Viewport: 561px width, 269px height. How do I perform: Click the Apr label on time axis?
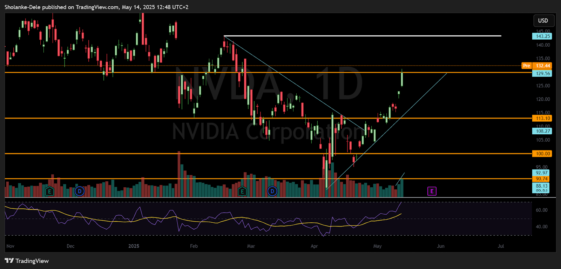pyautogui.click(x=314, y=246)
